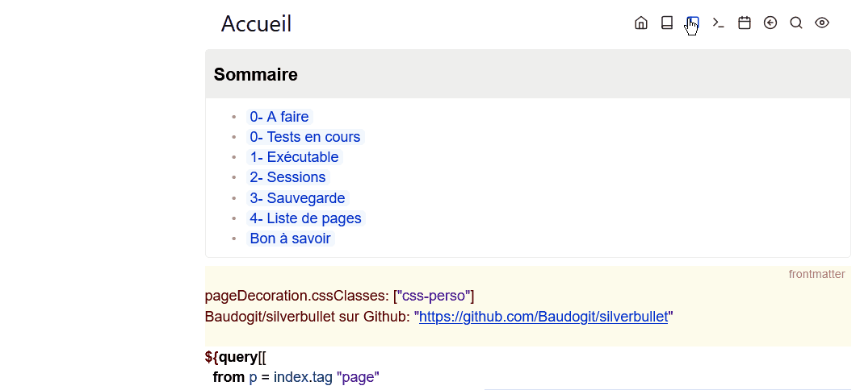Image resolution: width=860 pixels, height=390 pixels.
Task: Navigate to "3- Sauvegarde" page
Action: click(297, 198)
